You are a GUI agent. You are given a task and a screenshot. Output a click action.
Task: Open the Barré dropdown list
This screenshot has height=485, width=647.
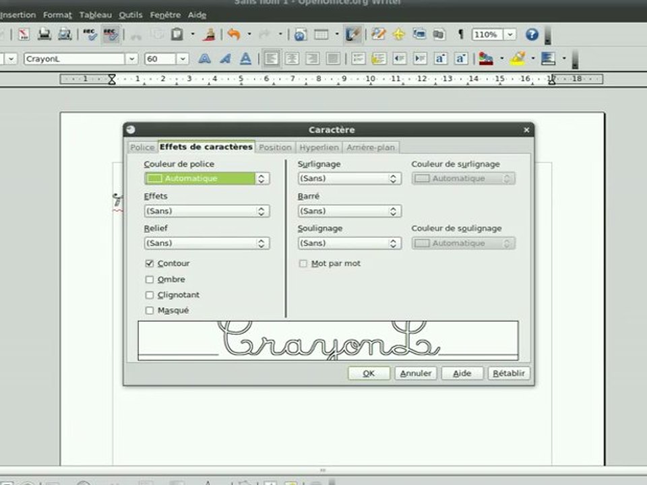[350, 211]
